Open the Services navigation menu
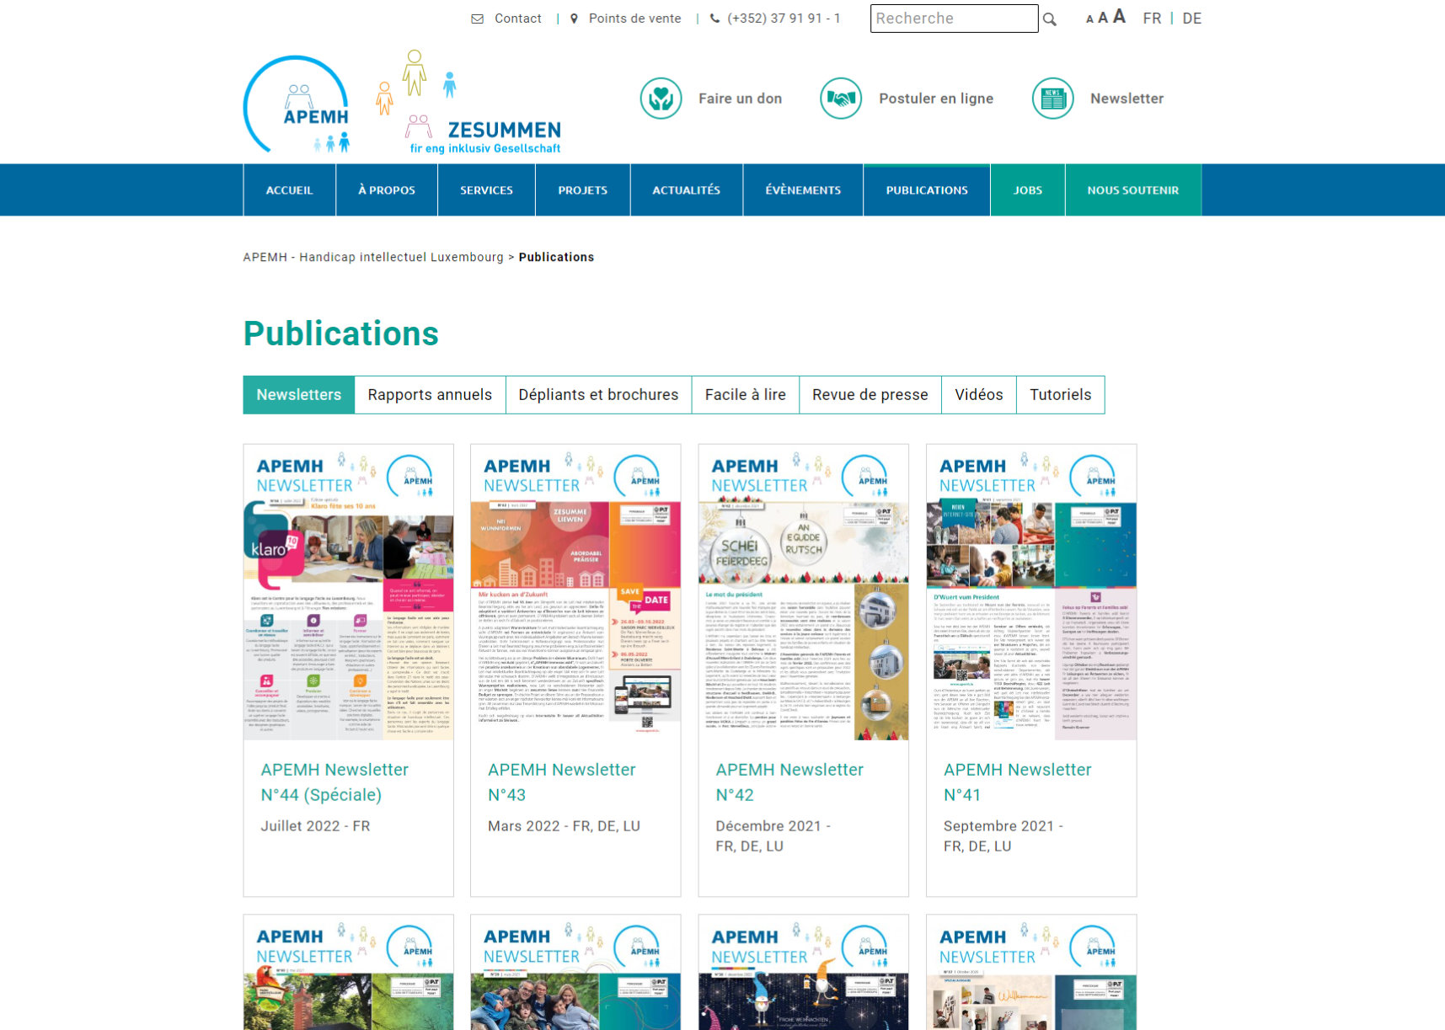The height and width of the screenshot is (1030, 1445). pos(486,190)
